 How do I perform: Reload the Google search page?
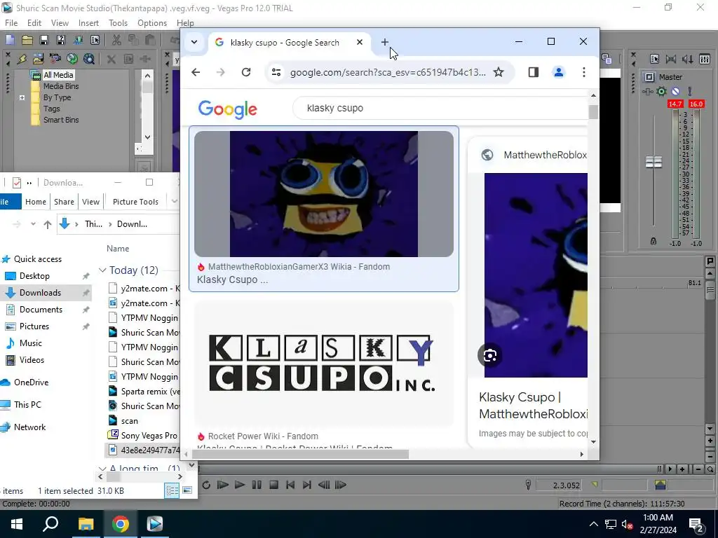point(246,72)
